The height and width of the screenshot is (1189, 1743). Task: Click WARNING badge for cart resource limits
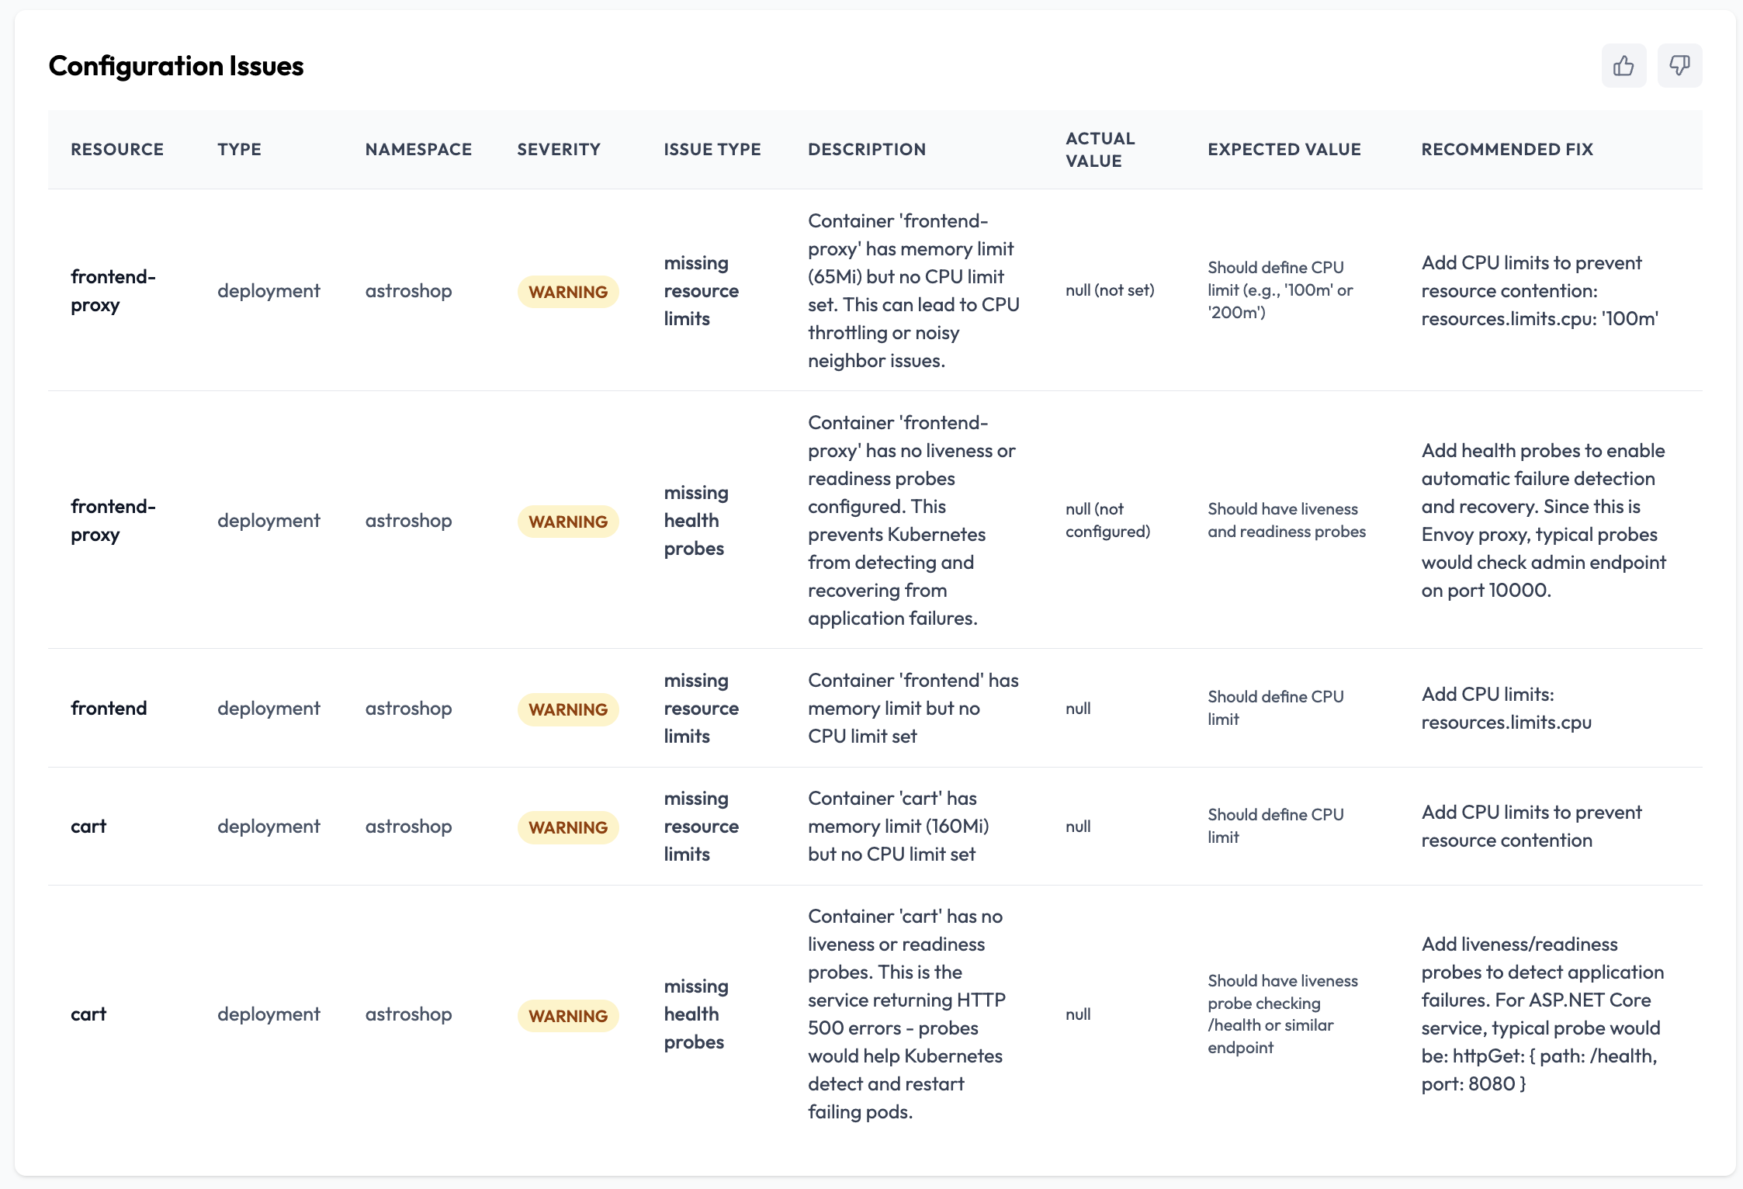click(568, 827)
